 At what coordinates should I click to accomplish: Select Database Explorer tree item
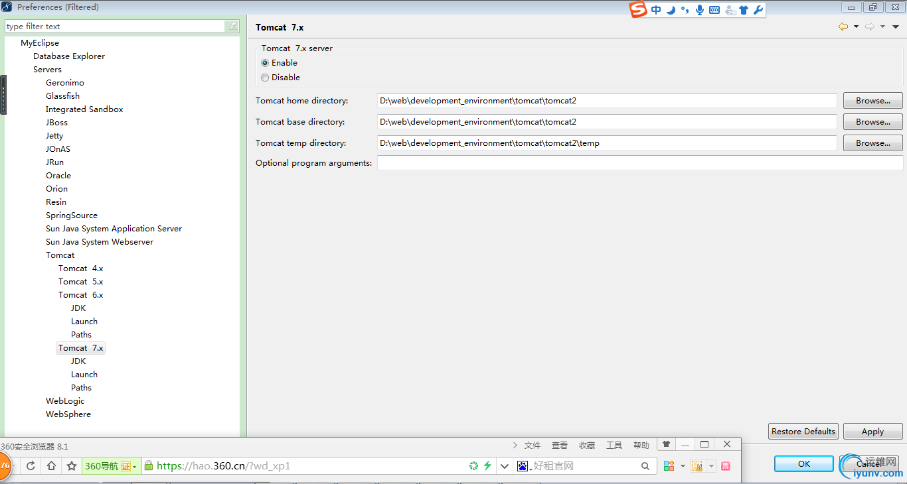[x=69, y=56]
